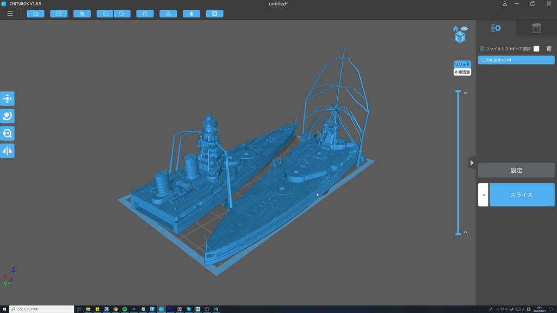Screen dimensions: 557x313
Task: Expand the dropdown beside スライス button
Action: click(483, 195)
